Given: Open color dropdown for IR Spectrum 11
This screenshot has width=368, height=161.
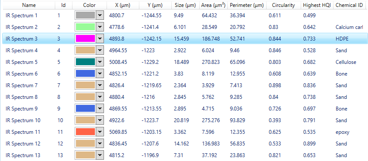Looking at the screenshot, I should pyautogui.click(x=100, y=132).
